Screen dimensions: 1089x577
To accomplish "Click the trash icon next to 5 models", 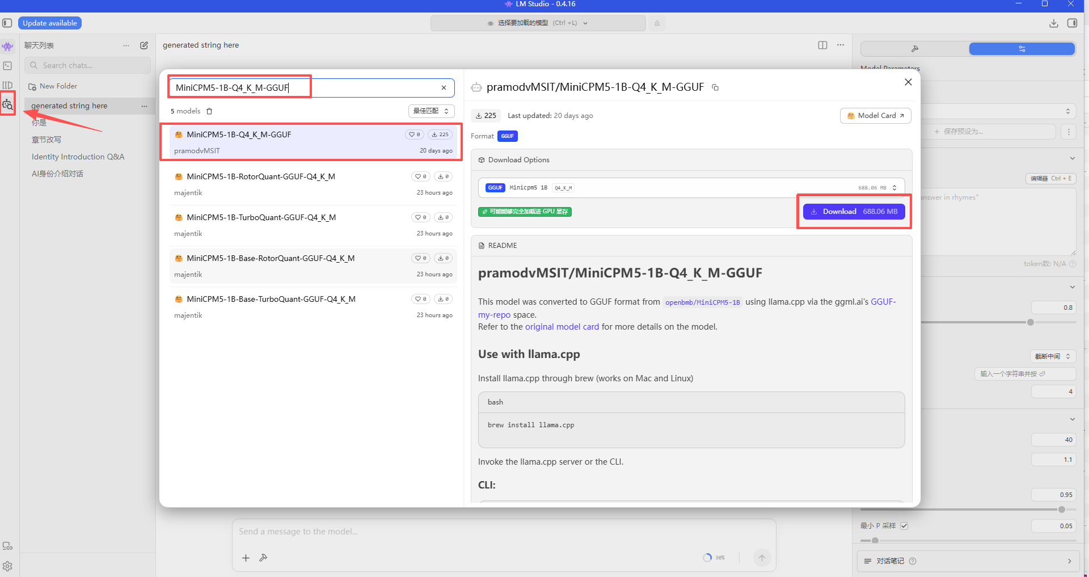I will tap(209, 111).
